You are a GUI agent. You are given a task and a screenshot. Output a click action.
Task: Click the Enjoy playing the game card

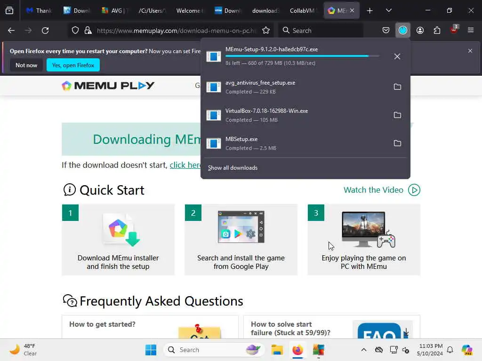(364, 239)
